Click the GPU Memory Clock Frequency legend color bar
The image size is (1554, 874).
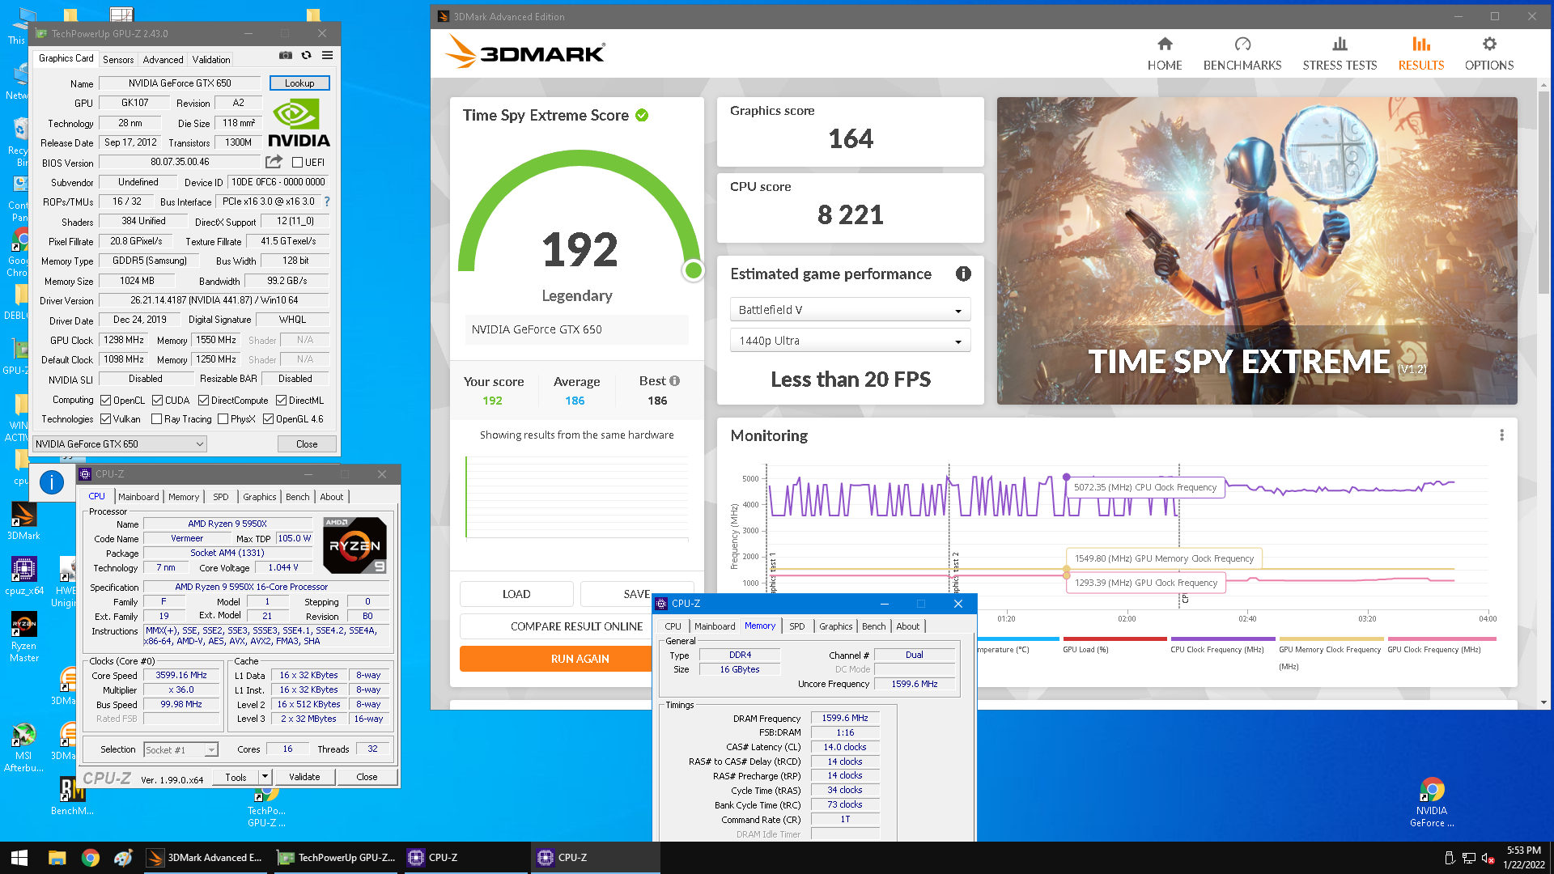1331,639
